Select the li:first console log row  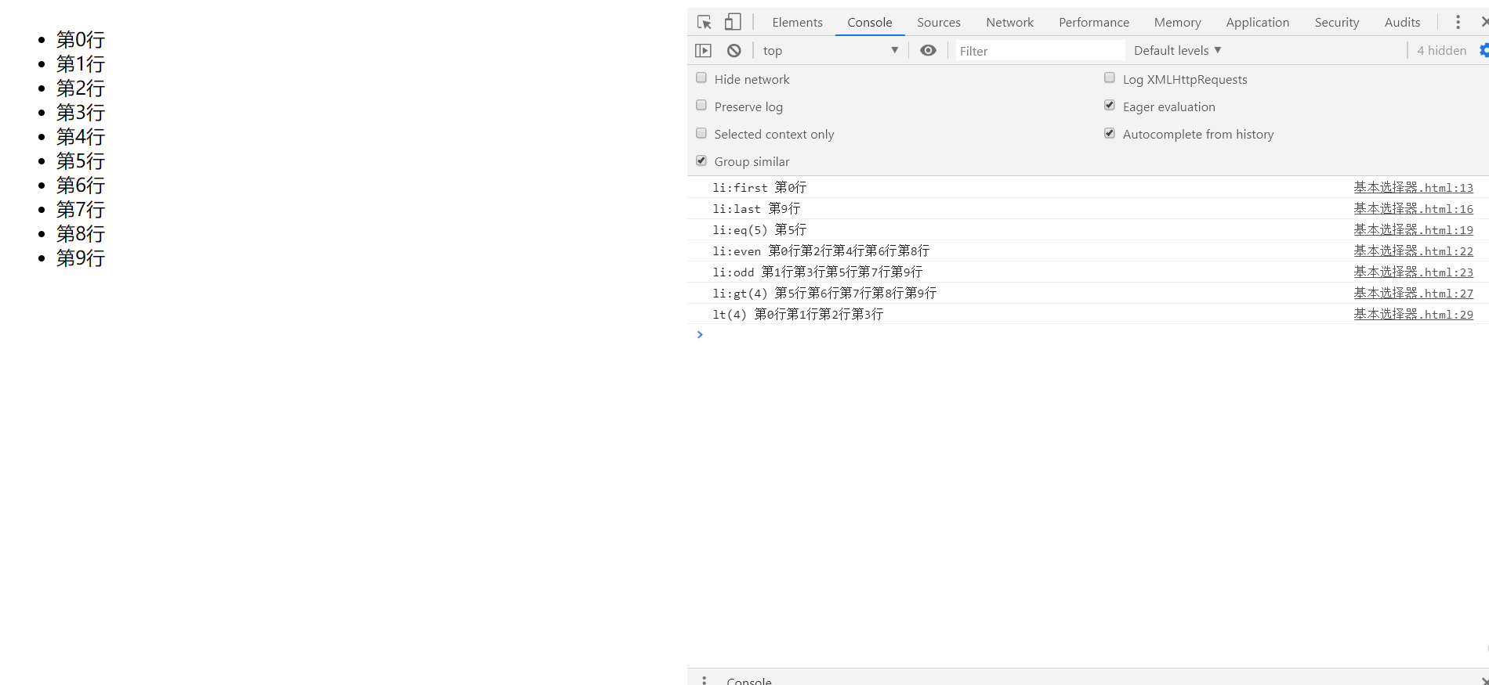(x=1088, y=188)
